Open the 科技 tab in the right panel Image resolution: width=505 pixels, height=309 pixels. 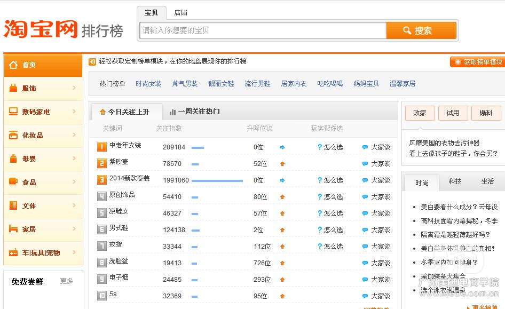454,182
